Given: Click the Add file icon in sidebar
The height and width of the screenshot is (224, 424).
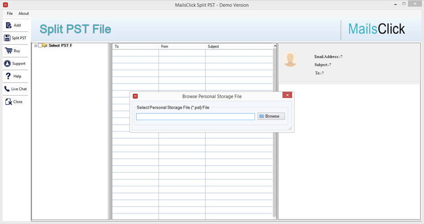Looking at the screenshot, I should pyautogui.click(x=8, y=25).
